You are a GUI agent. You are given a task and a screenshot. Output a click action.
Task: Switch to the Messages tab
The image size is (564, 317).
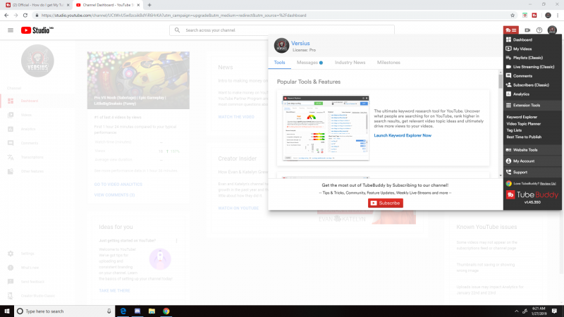coord(309,63)
